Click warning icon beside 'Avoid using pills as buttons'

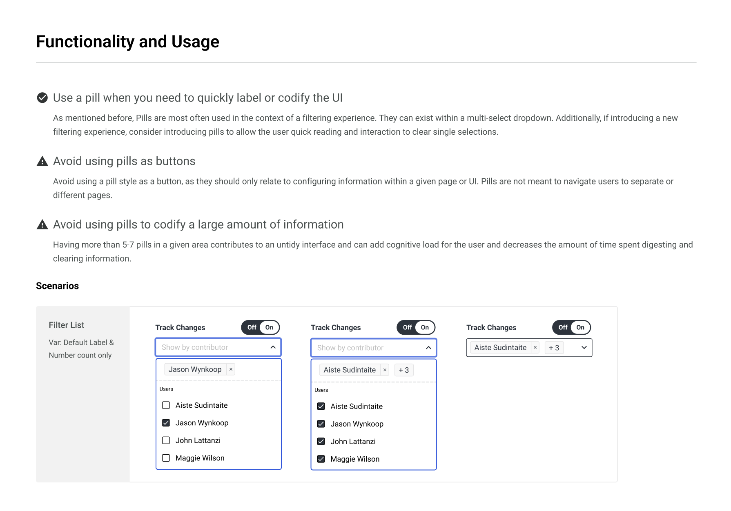(42, 161)
